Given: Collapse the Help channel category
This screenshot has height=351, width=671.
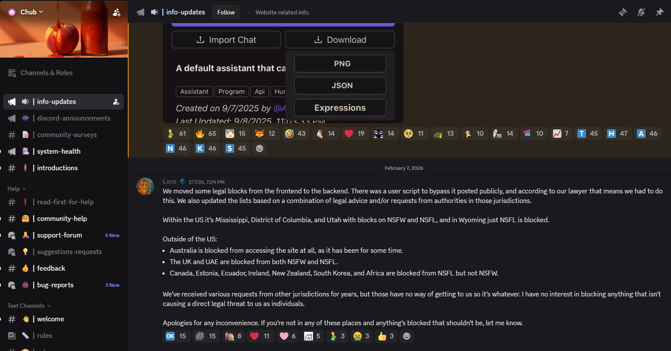Looking at the screenshot, I should pyautogui.click(x=17, y=189).
